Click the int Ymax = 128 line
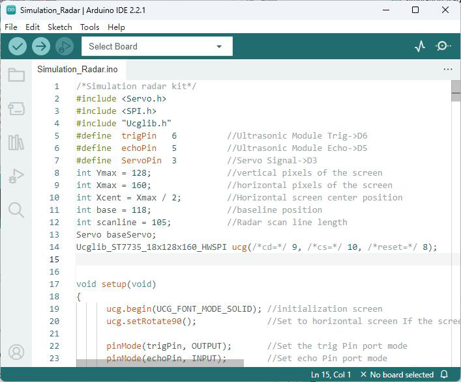This screenshot has width=461, height=382. [113, 173]
